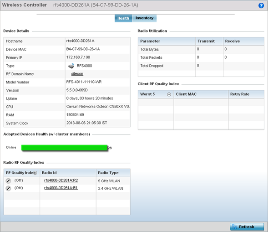This screenshot has width=268, height=232.
Task: Open radio link rfs4000-DD261A:R2
Action: pos(61,180)
